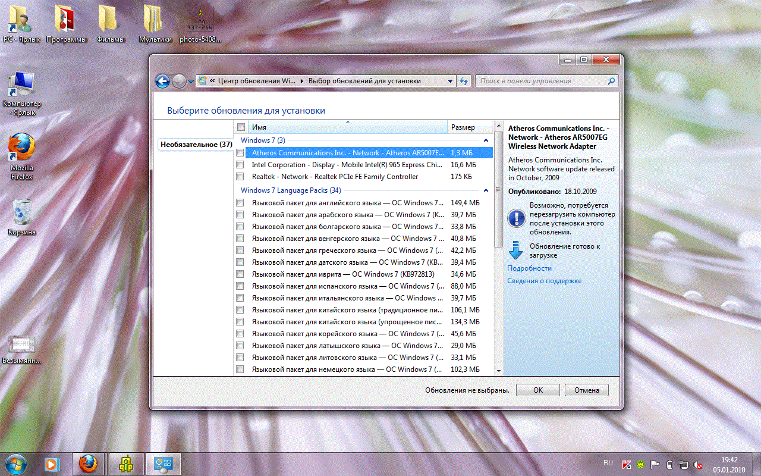Check the Atheros AR5007EG update checkbox

click(240, 153)
